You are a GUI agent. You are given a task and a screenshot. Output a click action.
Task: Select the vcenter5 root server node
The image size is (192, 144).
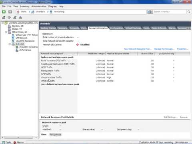23,23
